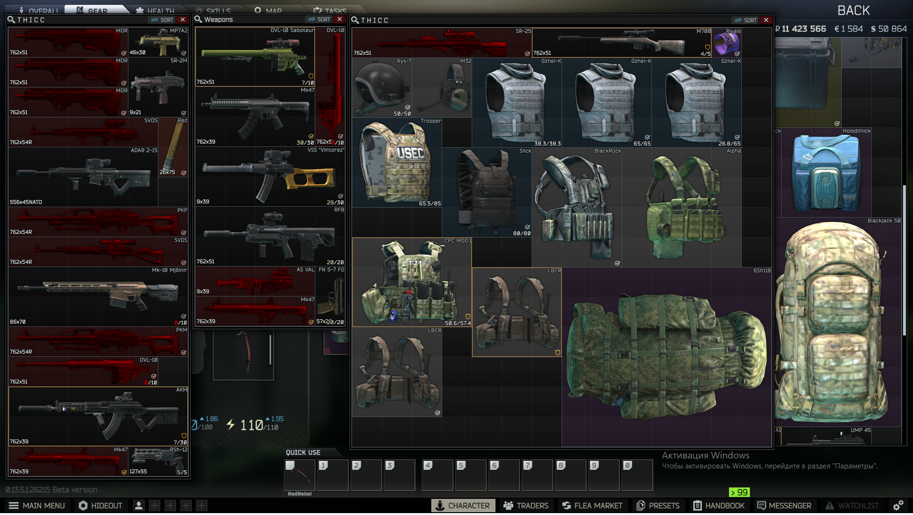Click quick use slot 4

coord(437,475)
